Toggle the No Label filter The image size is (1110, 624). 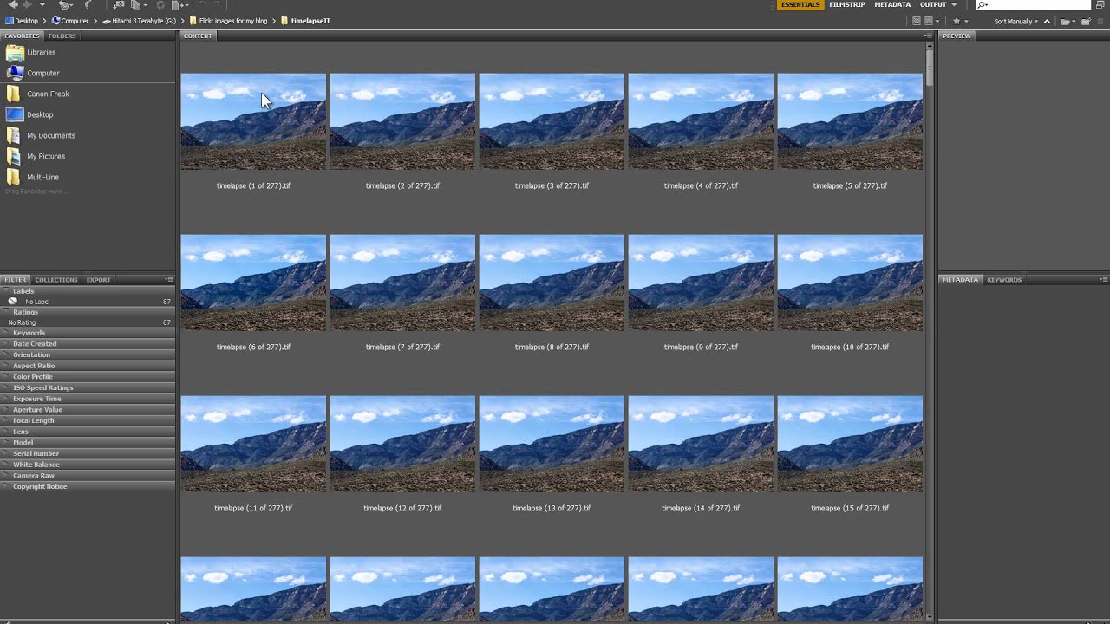tap(87, 302)
